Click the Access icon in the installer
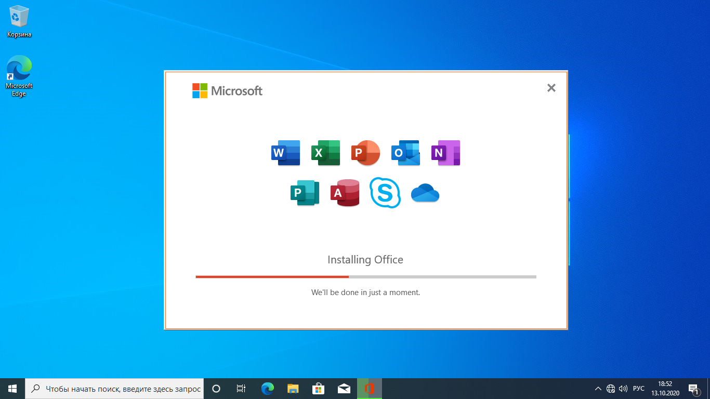This screenshot has width=710, height=399. (x=345, y=193)
